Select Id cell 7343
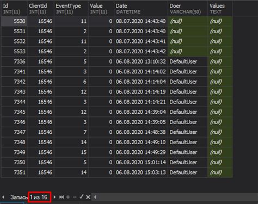258x204 pixels. click(x=14, y=92)
